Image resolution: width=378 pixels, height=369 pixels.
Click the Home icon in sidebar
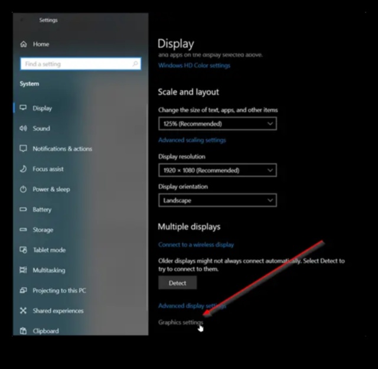(24, 44)
